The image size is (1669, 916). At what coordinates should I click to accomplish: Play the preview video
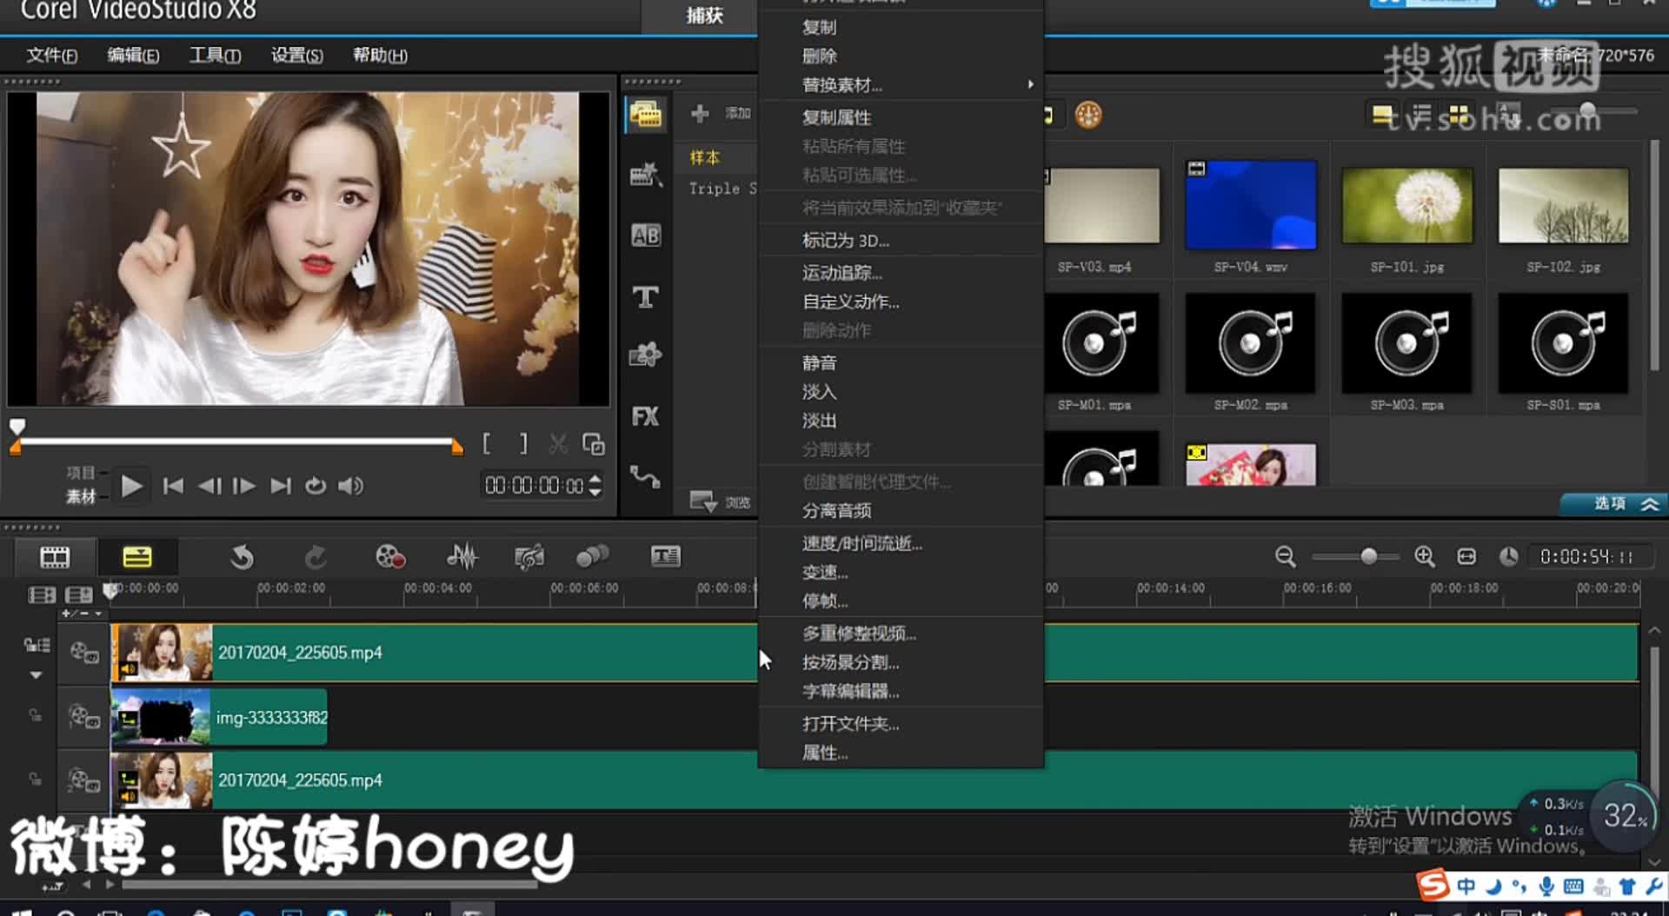[131, 486]
